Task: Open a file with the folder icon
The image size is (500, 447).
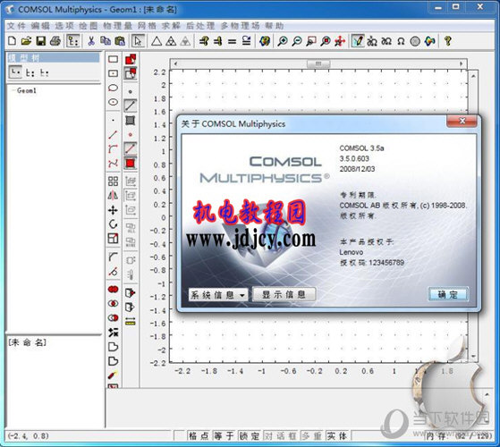Action: click(26, 41)
